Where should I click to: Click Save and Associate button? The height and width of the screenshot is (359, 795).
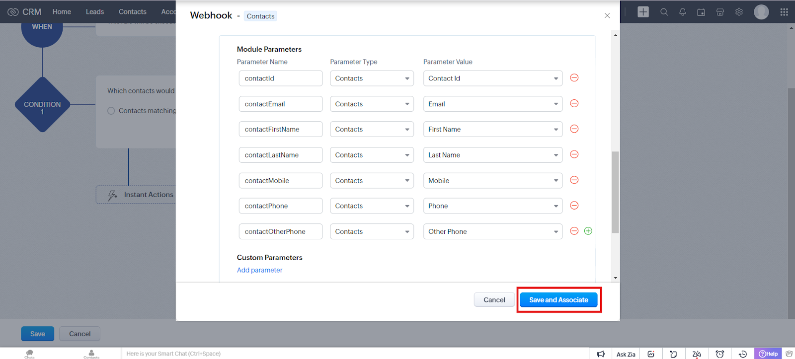tap(558, 300)
